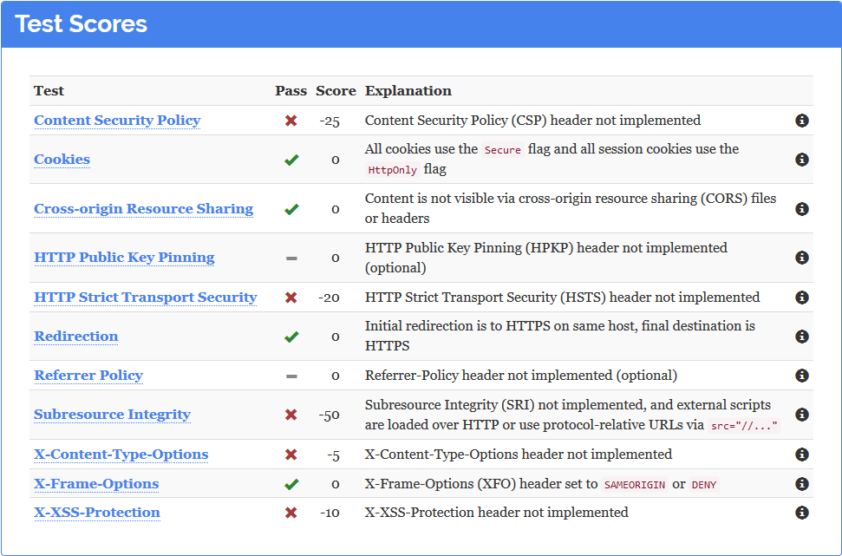Click 'Referrer-Policy header not implemented (optional)' text
This screenshot has height=556, width=842.
coord(521,376)
